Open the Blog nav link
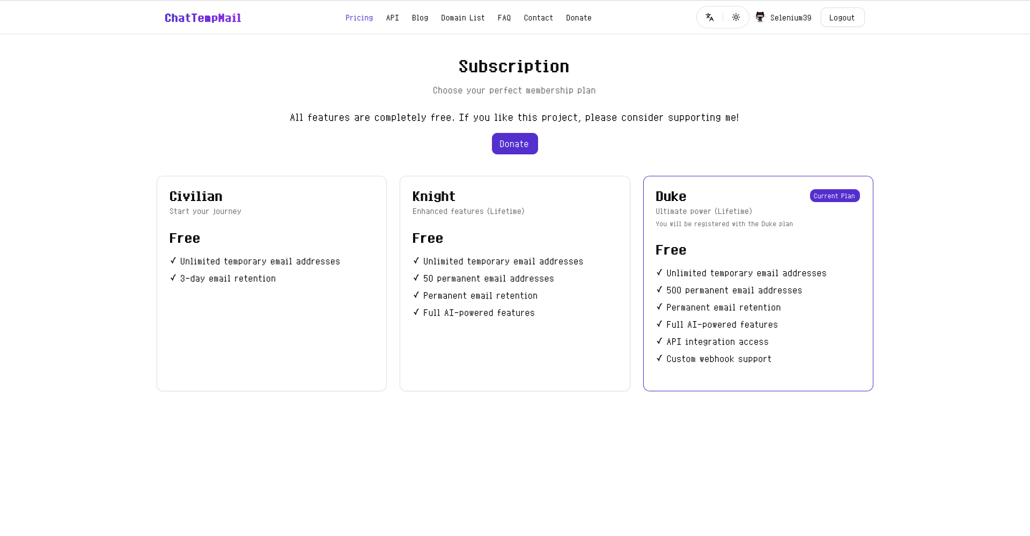This screenshot has height=536, width=1030. click(x=420, y=18)
